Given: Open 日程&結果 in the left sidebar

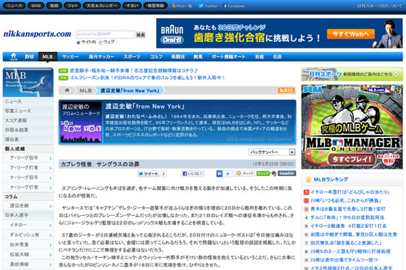Looking at the screenshot, I should [28, 130].
